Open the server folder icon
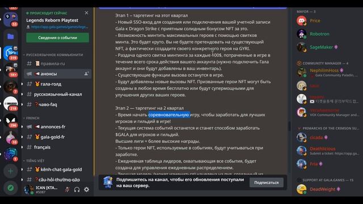This screenshot has height=204, width=363. point(10,36)
